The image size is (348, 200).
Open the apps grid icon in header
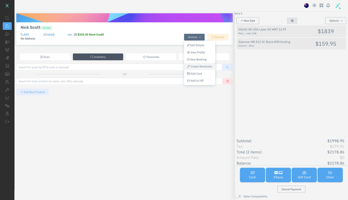[321, 5]
